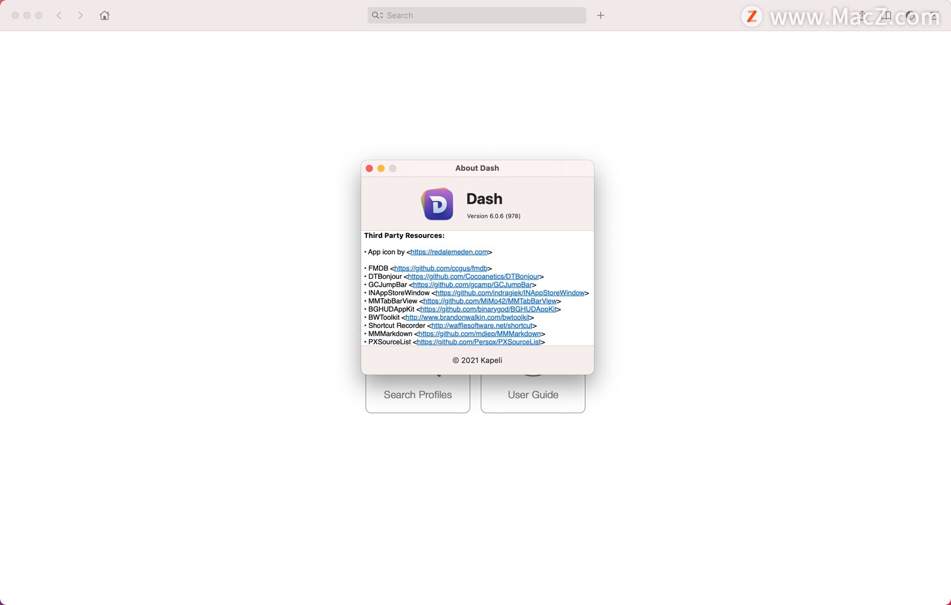
Task: Go to the Dash home page icon
Action: coord(104,15)
